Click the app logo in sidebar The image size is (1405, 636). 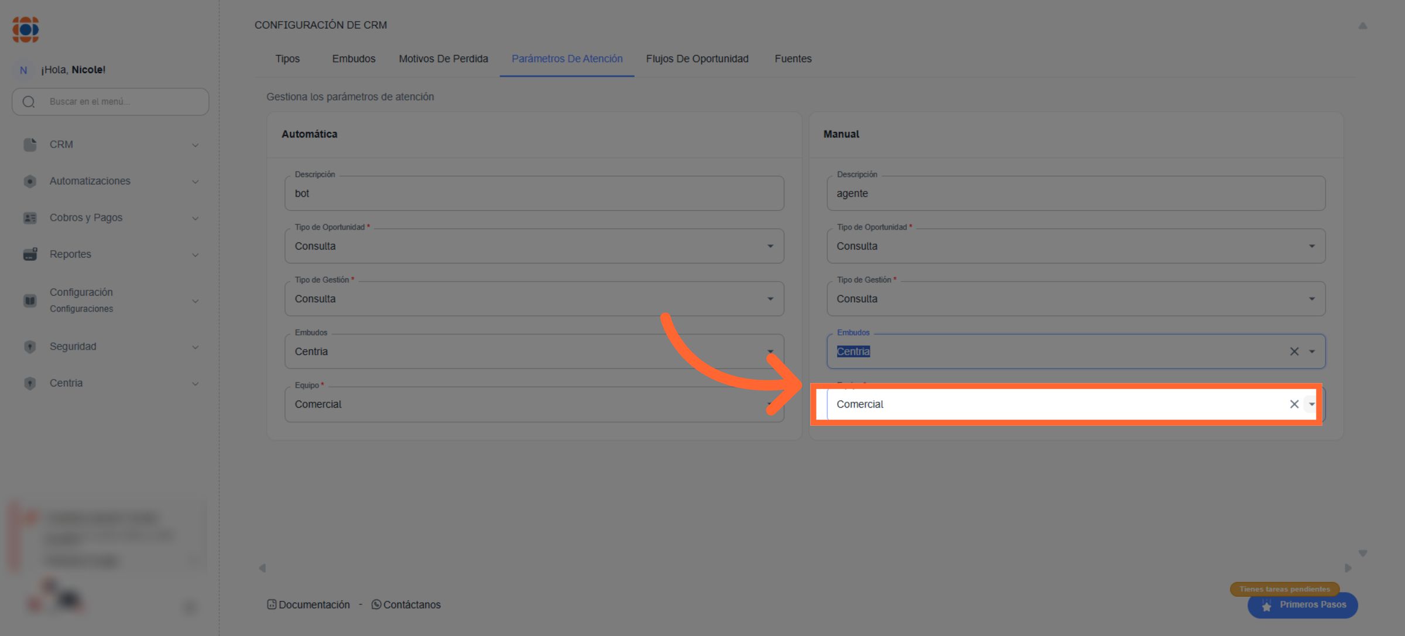(26, 29)
